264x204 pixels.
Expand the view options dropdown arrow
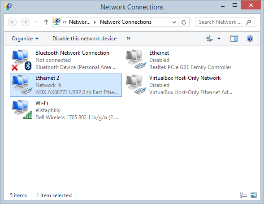[x=219, y=39]
